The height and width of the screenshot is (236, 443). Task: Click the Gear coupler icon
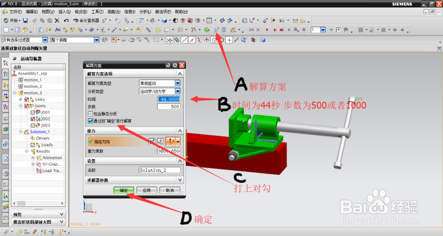click(x=80, y=30)
